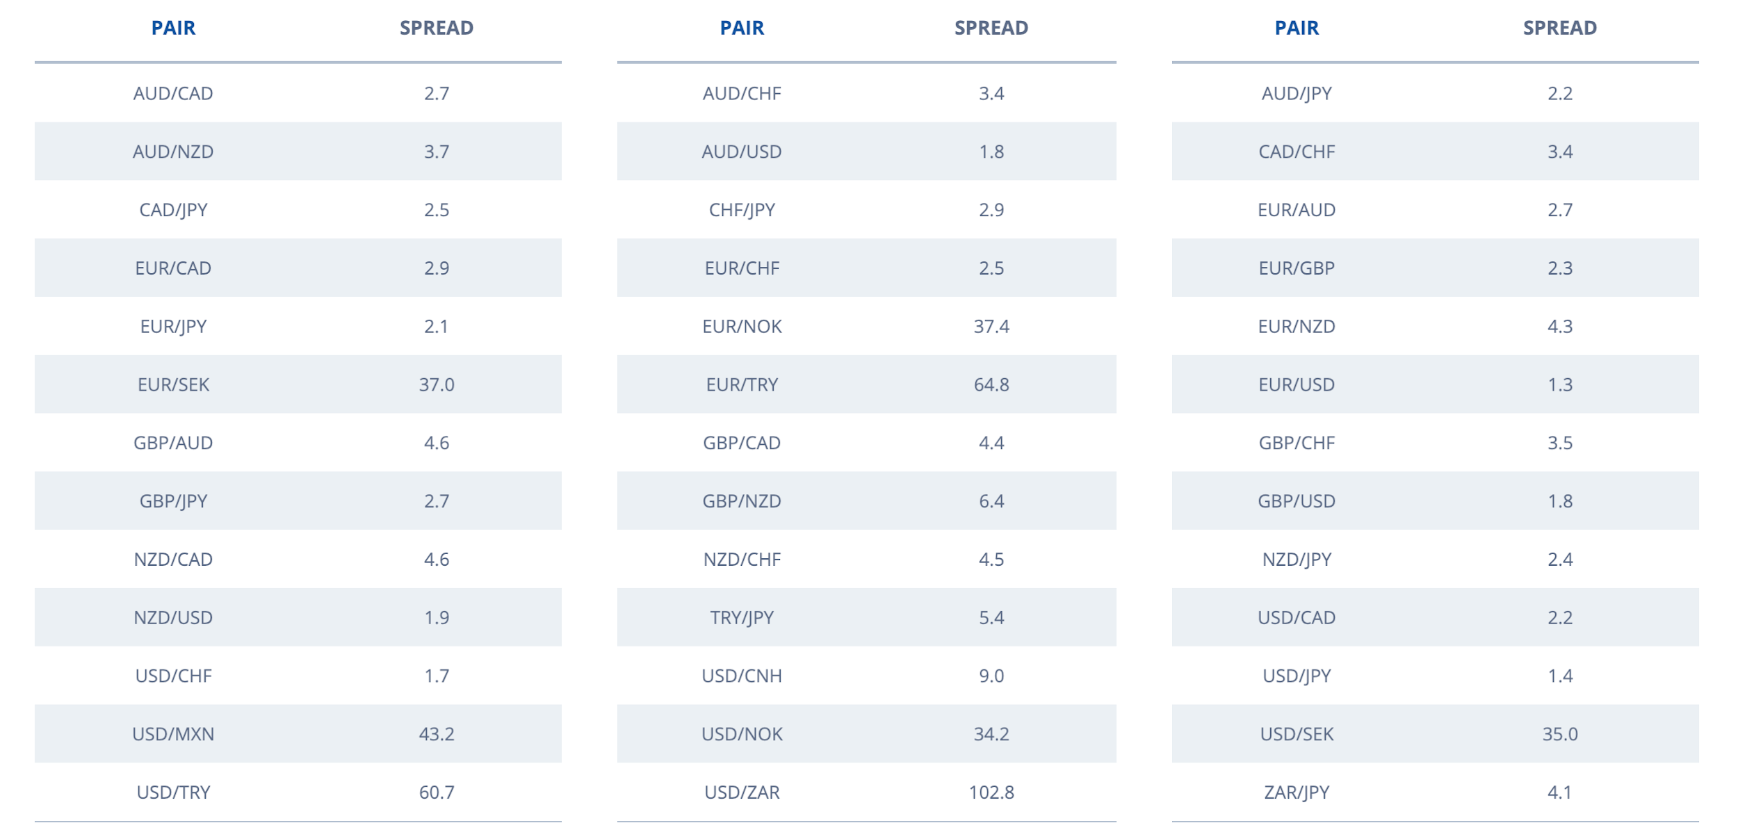Select the TRY/JPY pair row
Screen dimensions: 1738x839
(x=867, y=617)
